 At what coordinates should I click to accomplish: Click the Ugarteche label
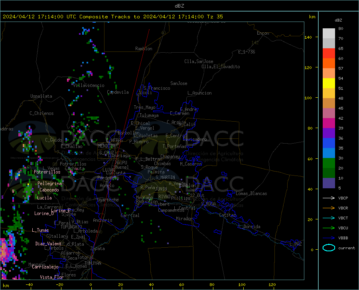[108, 200]
